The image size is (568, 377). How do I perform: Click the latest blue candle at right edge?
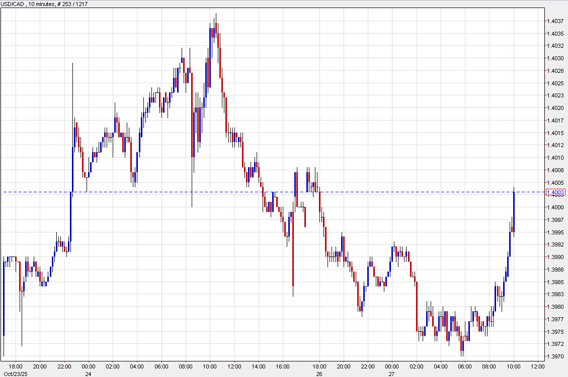tap(514, 211)
